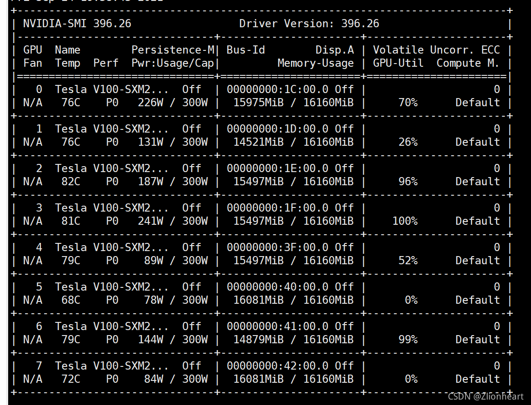The height and width of the screenshot is (405, 531).
Task: Click the "Persistence-M" column header
Action: pyautogui.click(x=173, y=50)
